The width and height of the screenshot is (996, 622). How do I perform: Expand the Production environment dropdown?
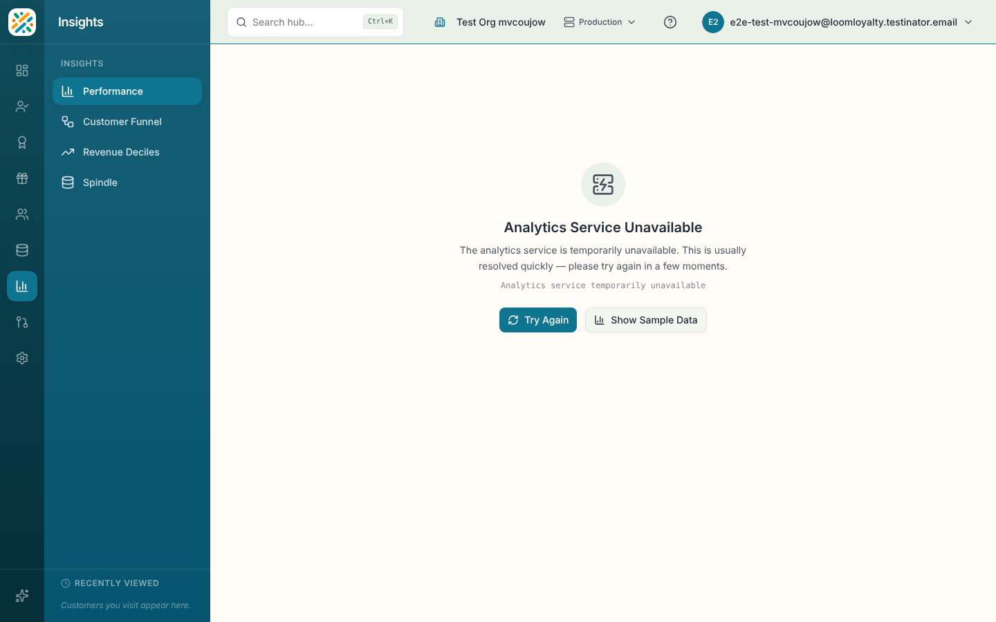600,22
